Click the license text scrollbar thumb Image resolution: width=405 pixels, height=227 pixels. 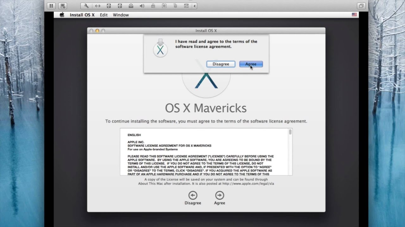pyautogui.click(x=290, y=132)
